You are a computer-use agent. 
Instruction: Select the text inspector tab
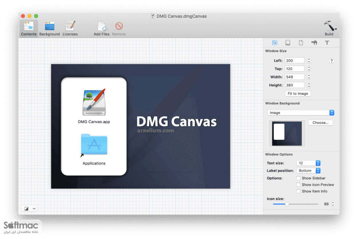327,42
